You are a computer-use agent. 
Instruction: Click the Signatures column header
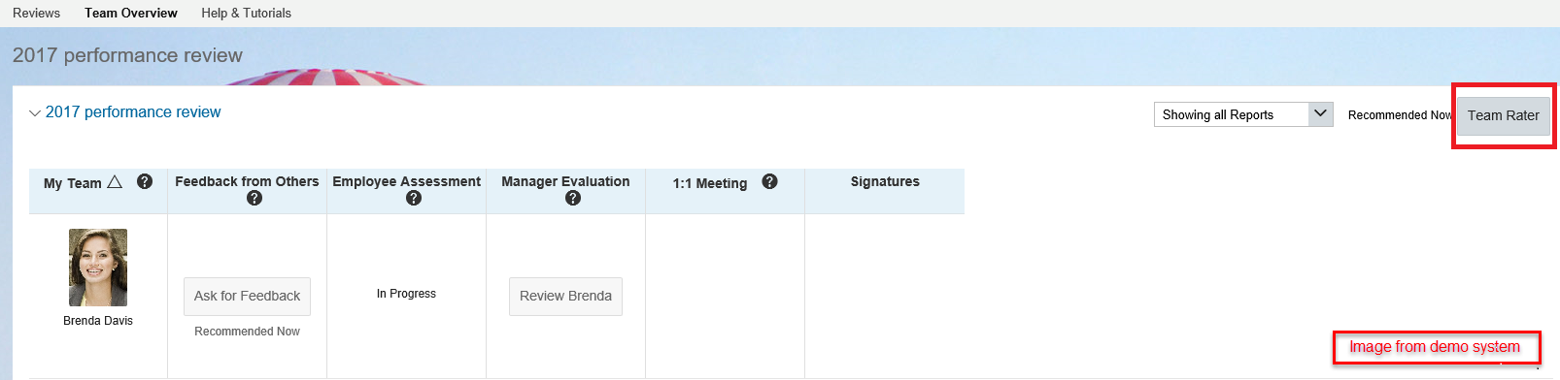(885, 181)
